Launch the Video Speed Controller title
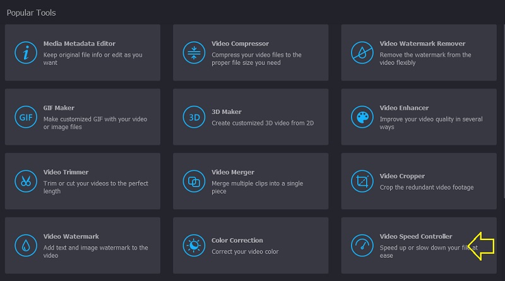 click(416, 236)
